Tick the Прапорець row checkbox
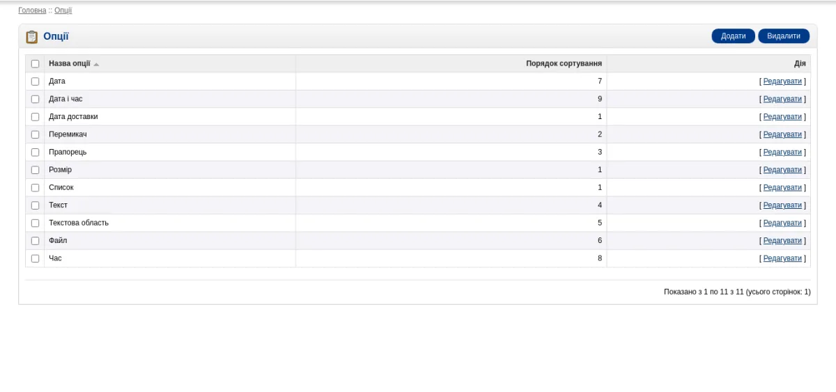The width and height of the screenshot is (836, 392). tap(36, 152)
